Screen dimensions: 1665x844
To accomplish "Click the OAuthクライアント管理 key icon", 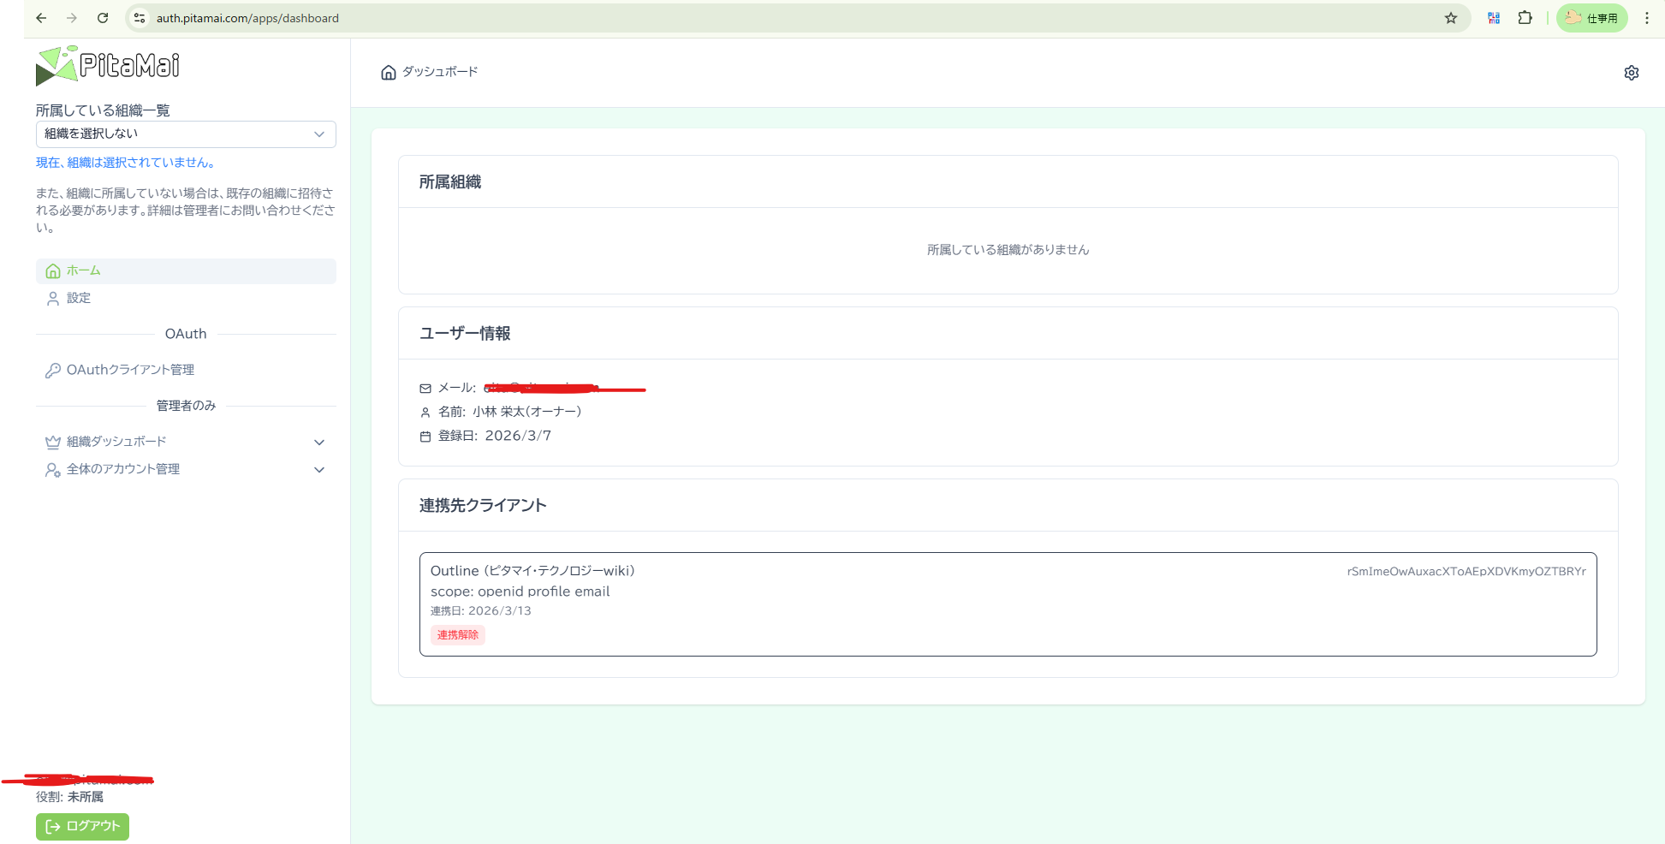I will tap(53, 370).
